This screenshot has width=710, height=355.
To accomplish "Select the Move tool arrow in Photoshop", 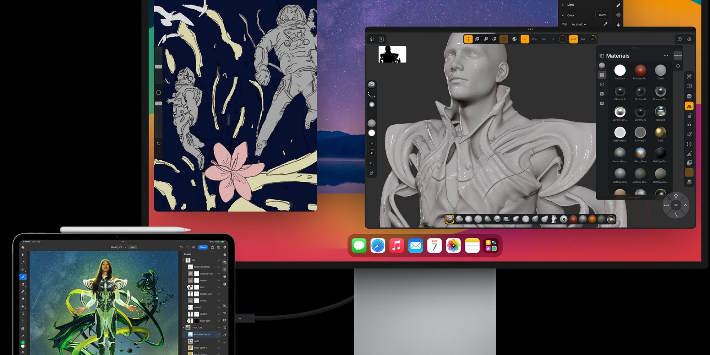I will (x=23, y=255).
